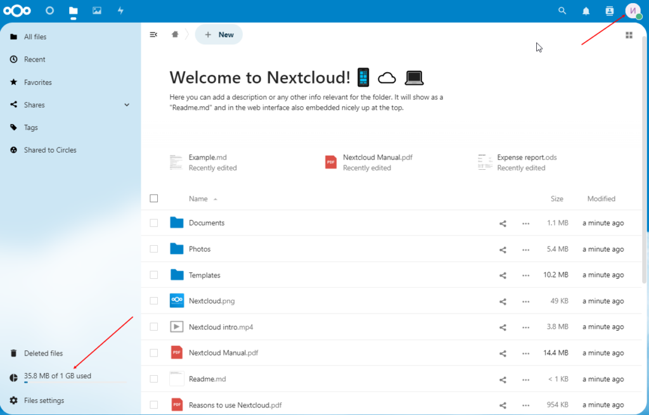Check the Reasons to use Nextcloud.pdf checkbox

(154, 405)
